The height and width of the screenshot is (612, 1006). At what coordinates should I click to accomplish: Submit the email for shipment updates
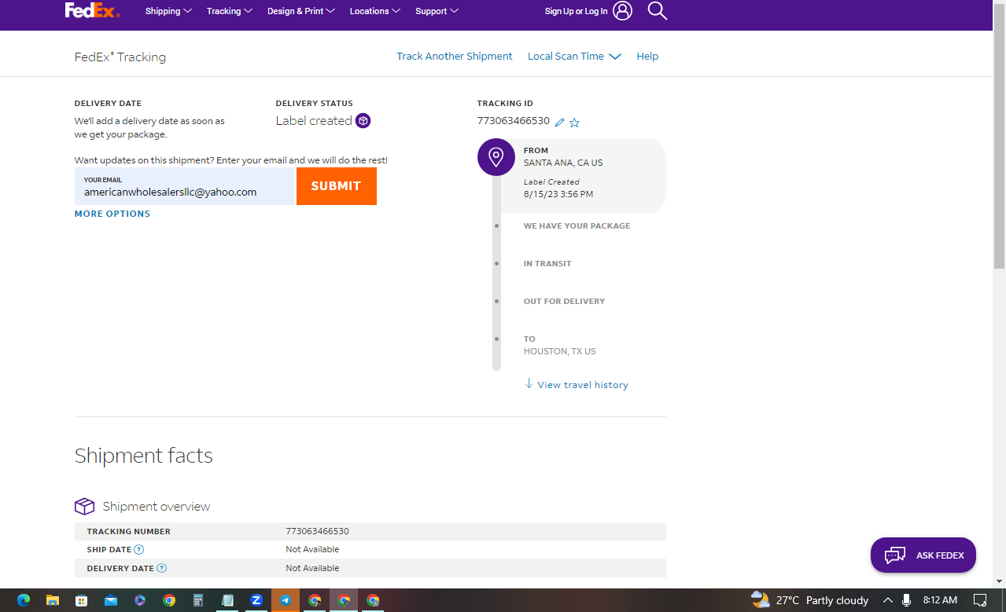[336, 186]
